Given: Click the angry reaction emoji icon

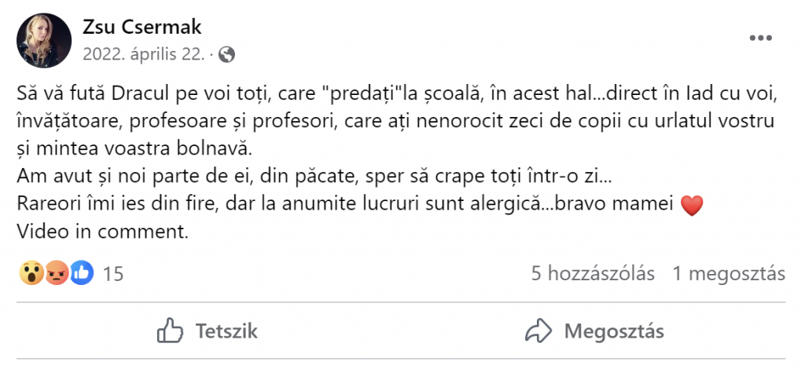Looking at the screenshot, I should tap(57, 273).
